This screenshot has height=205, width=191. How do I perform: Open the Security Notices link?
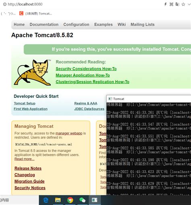(30, 188)
